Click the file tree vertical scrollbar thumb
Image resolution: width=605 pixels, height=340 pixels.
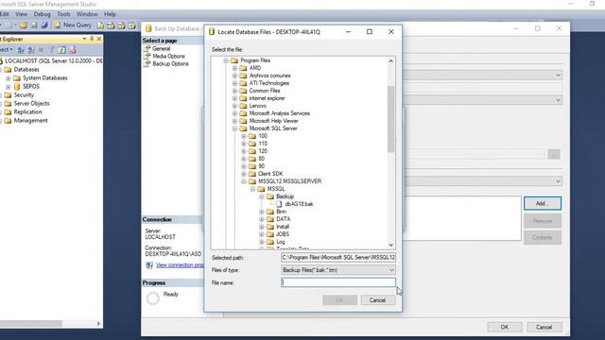point(390,119)
